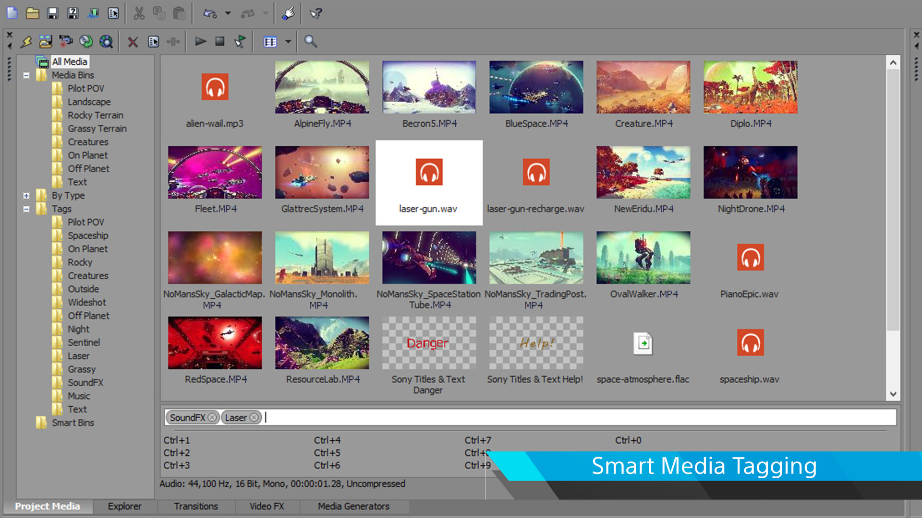This screenshot has width=922, height=518.
Task: Launch interactive tutorials with the pointing hand icon
Action: [288, 13]
